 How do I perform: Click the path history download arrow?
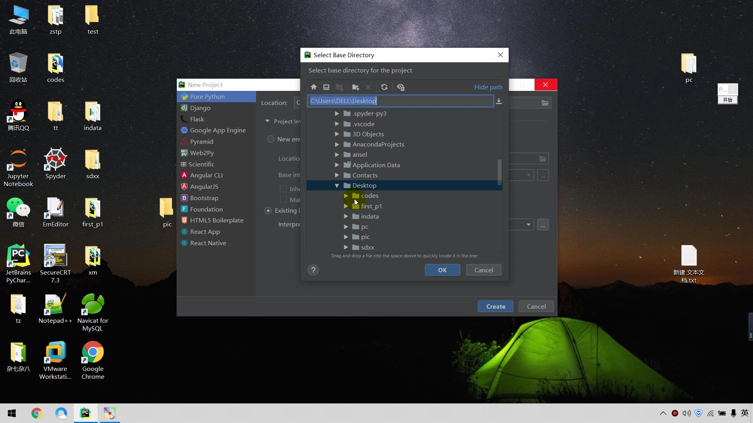click(x=498, y=101)
